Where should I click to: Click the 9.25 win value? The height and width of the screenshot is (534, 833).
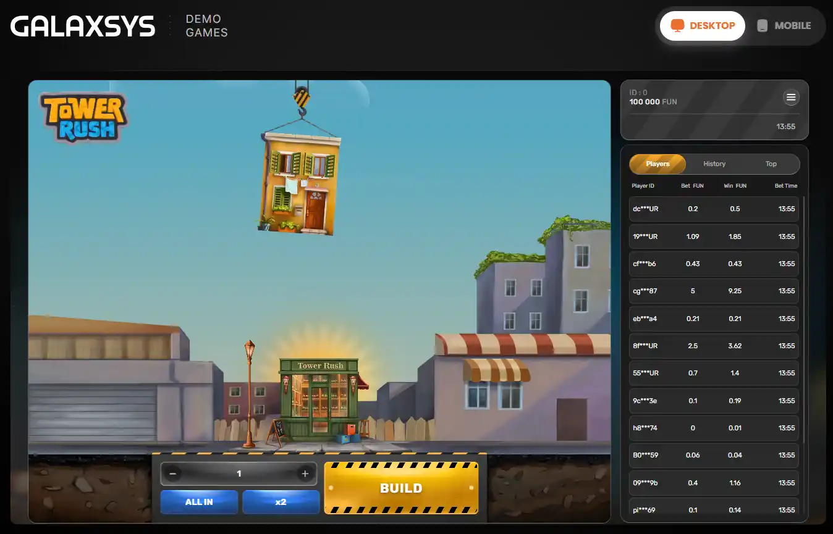coord(735,291)
